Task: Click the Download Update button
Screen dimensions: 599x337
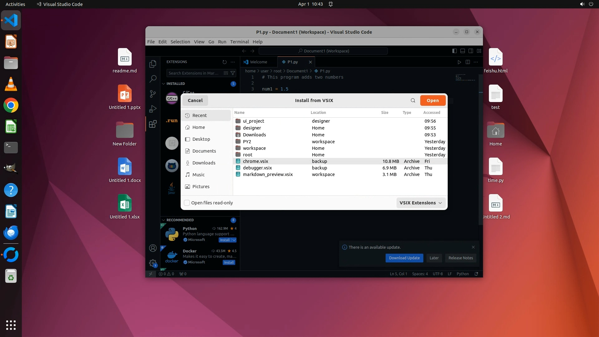Action: click(x=404, y=258)
